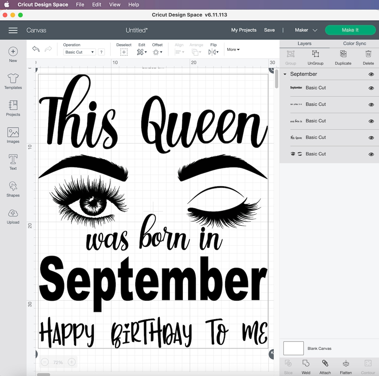Open Templates from the sidebar
This screenshot has width=379, height=376.
(13, 81)
